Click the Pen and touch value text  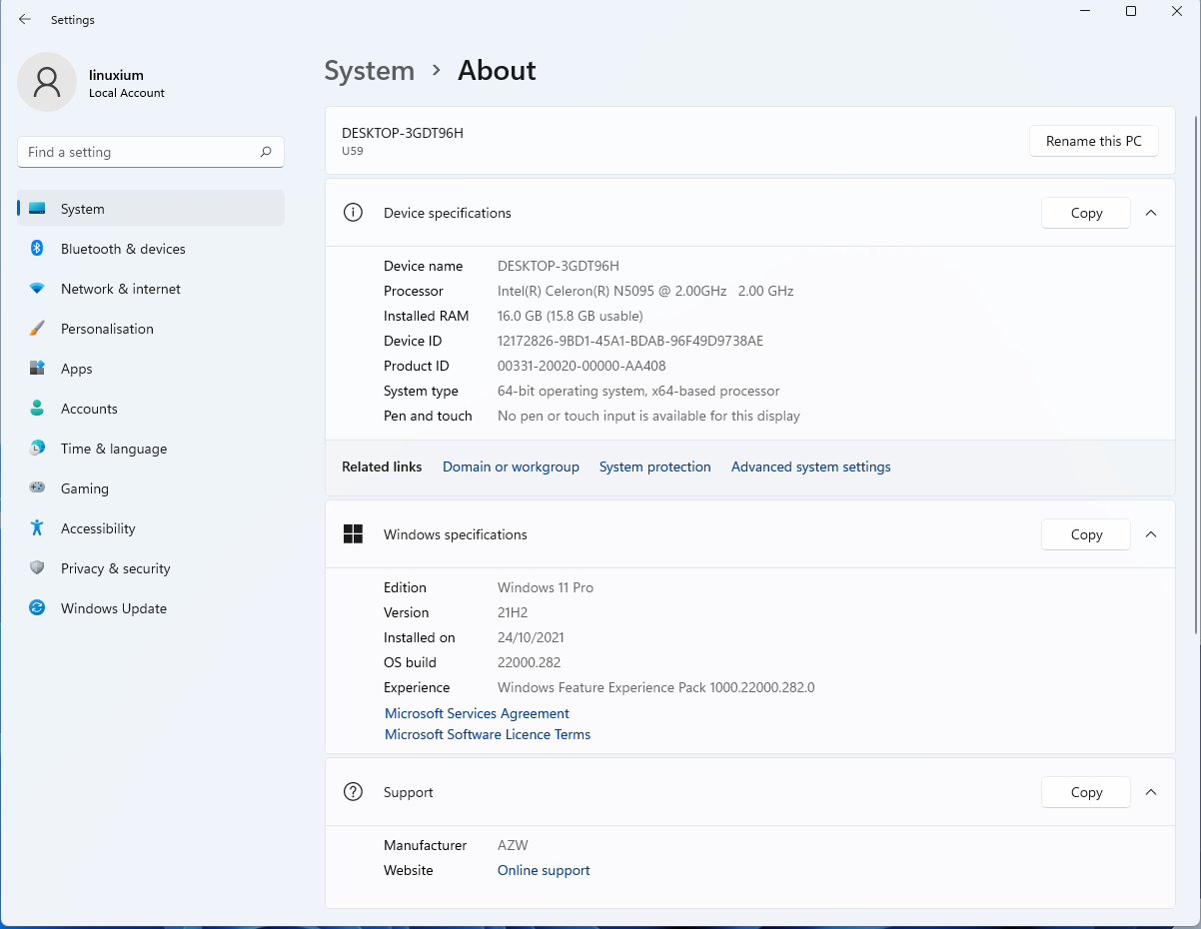point(648,416)
